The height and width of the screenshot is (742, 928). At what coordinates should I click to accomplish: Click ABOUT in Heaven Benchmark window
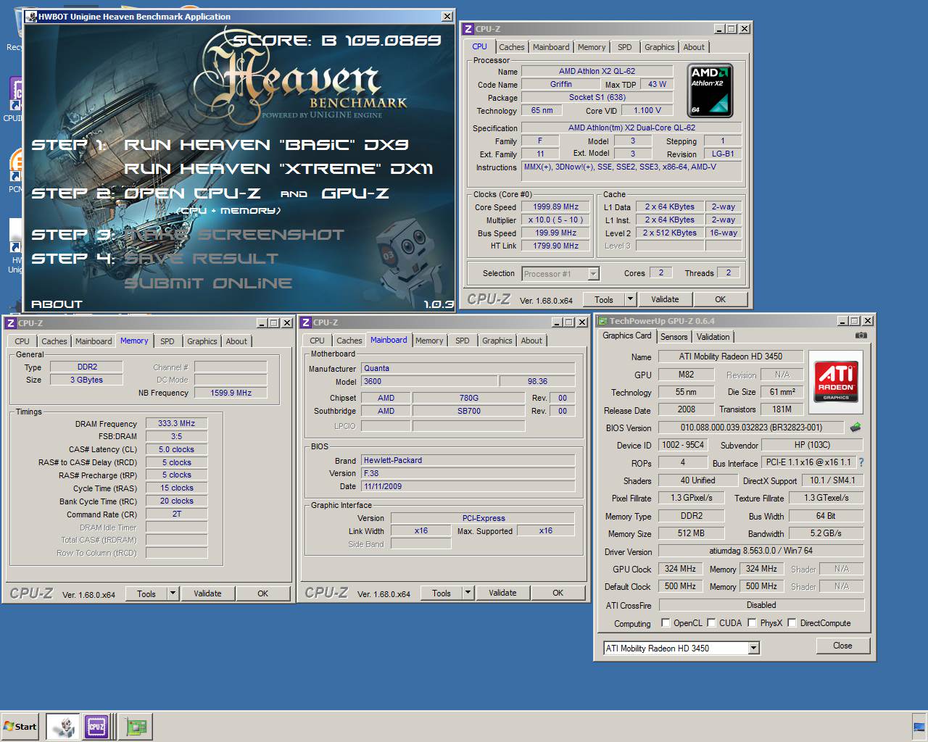point(57,304)
